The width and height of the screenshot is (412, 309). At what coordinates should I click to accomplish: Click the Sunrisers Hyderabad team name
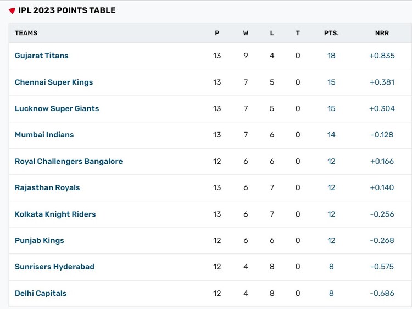[54, 267]
